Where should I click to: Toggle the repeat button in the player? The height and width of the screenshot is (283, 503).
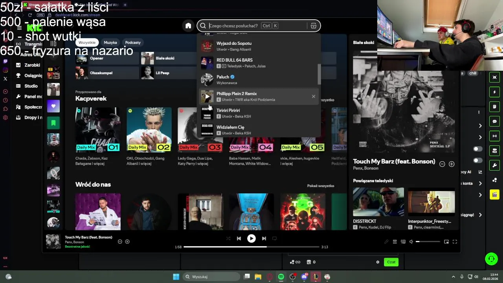274,238
